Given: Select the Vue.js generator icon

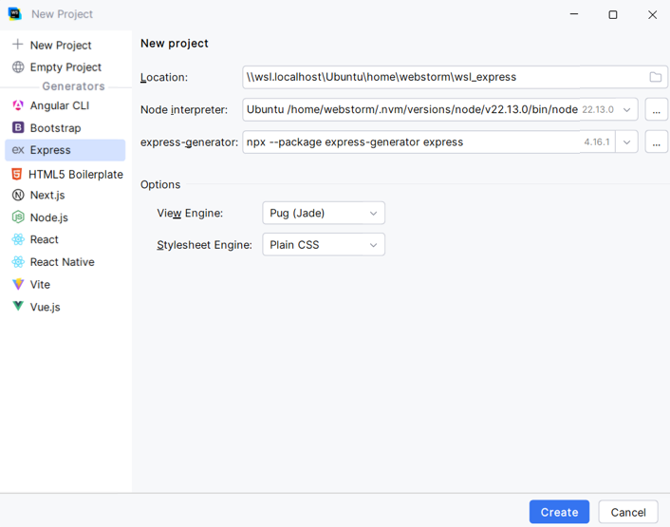Looking at the screenshot, I should (18, 307).
